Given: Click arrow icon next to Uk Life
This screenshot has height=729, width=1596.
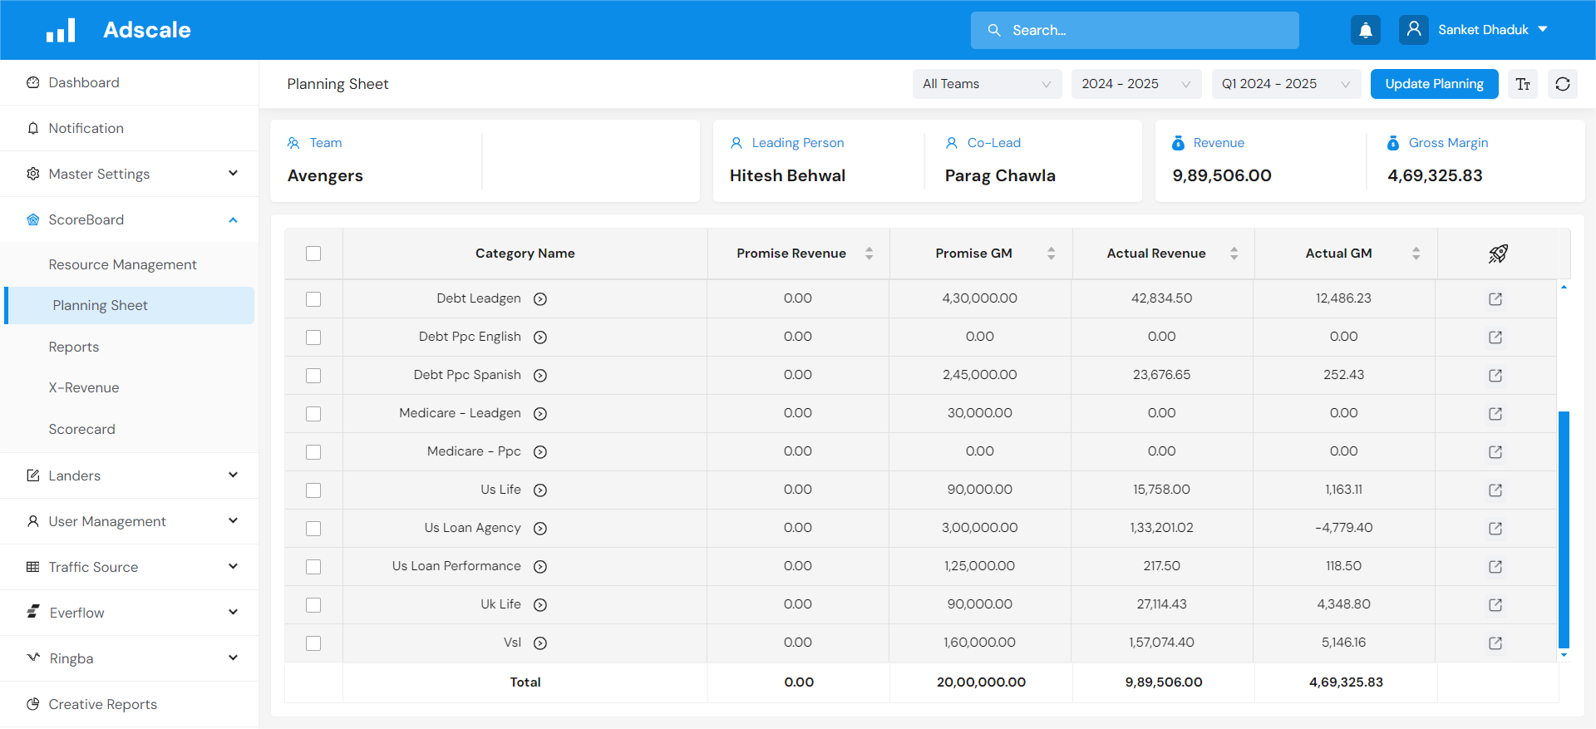Looking at the screenshot, I should [x=540, y=605].
